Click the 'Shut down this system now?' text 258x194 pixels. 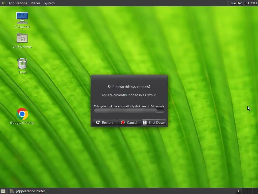(x=129, y=87)
